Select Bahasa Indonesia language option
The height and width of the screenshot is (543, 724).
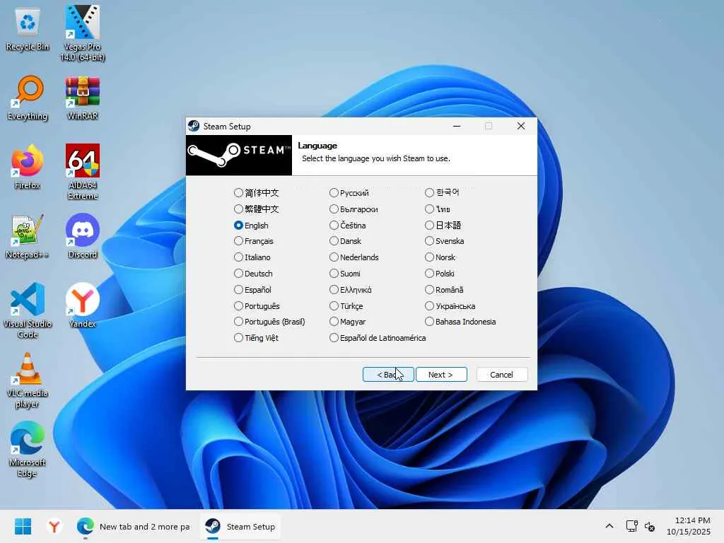point(461,322)
